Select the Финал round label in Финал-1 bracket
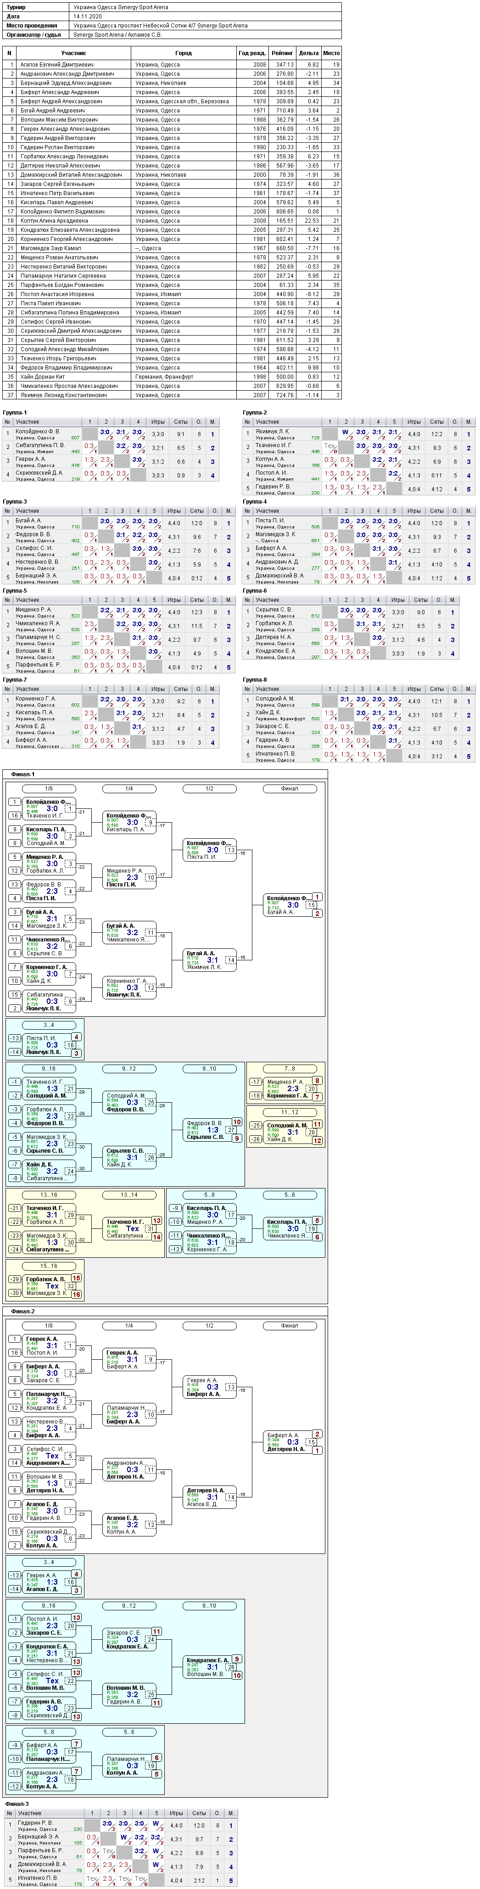This screenshot has width=480, height=1889. click(x=290, y=788)
